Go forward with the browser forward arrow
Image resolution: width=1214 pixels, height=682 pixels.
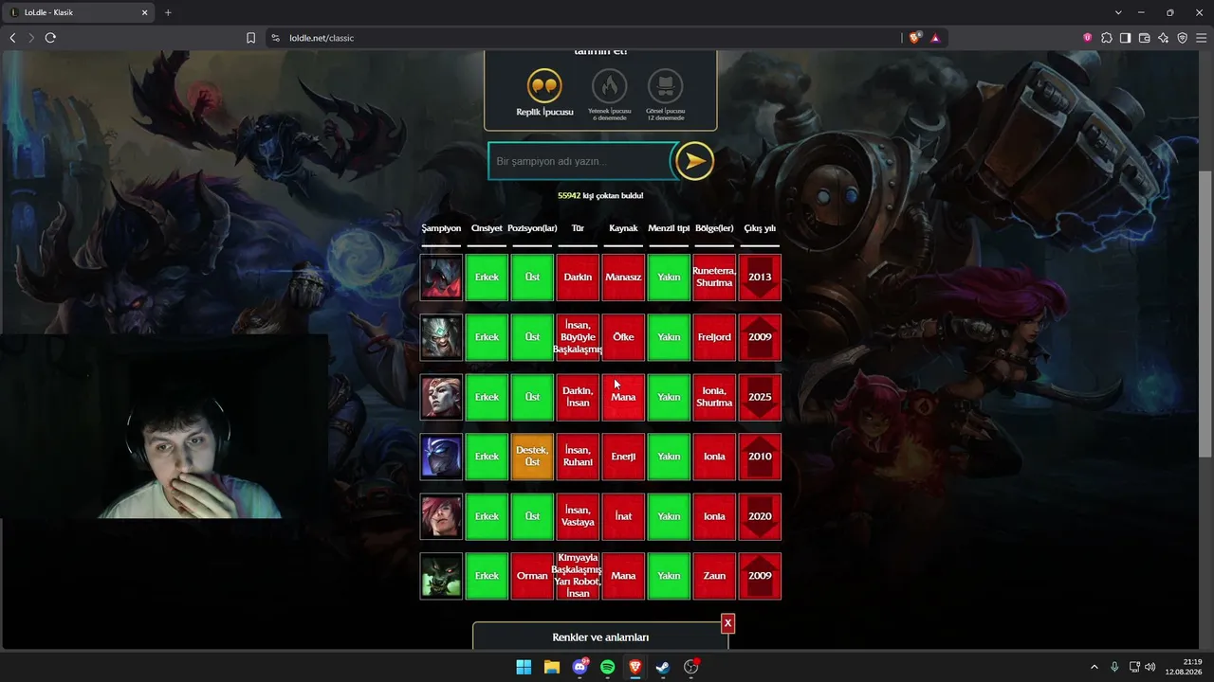pyautogui.click(x=31, y=38)
